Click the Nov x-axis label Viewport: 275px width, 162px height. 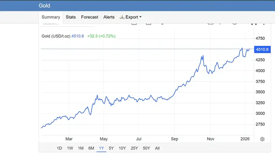210,139
